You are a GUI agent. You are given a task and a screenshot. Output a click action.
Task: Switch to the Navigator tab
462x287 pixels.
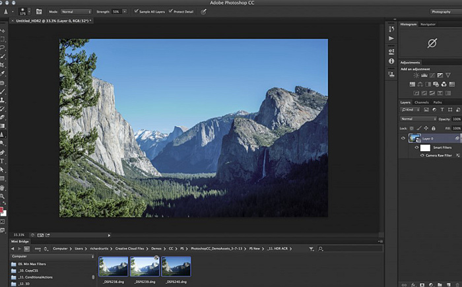(428, 24)
